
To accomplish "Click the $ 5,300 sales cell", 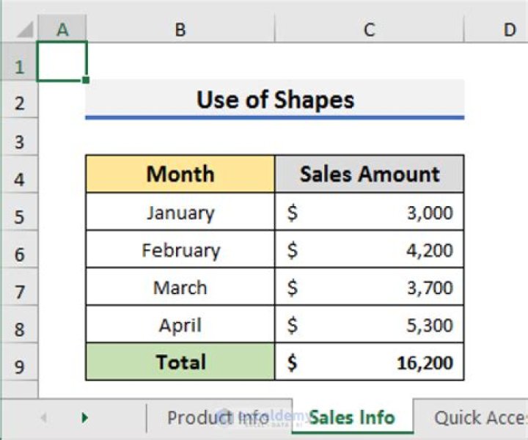I will click(x=370, y=325).
